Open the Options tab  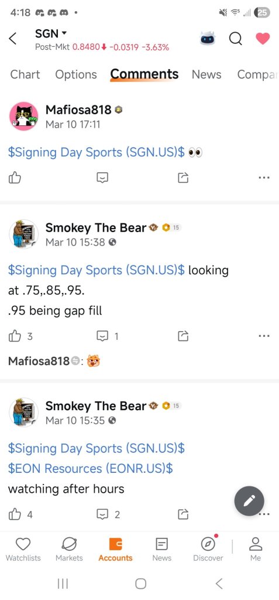click(76, 74)
